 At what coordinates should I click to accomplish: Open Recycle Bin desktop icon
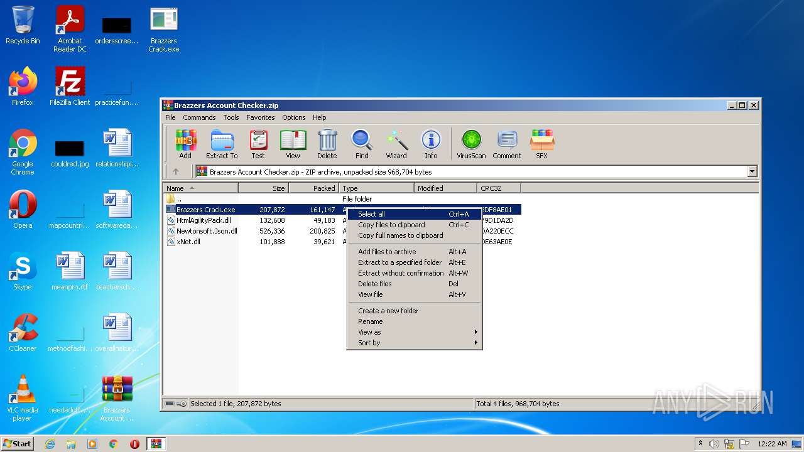click(23, 26)
